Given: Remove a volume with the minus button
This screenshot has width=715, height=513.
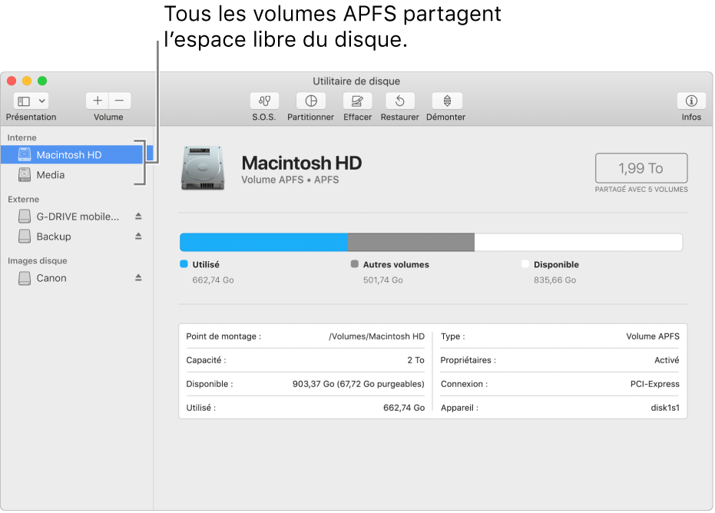Looking at the screenshot, I should pos(120,101).
